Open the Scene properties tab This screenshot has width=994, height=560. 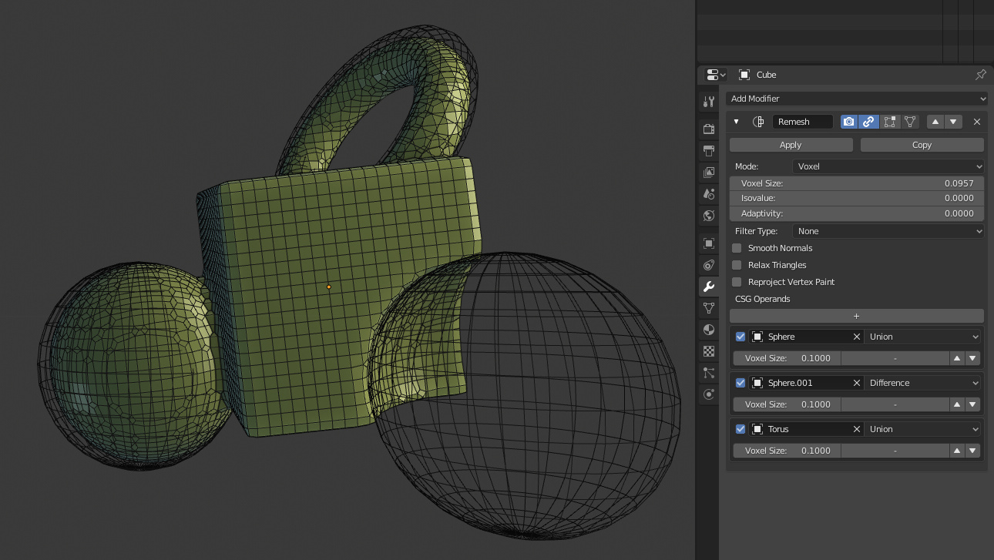coord(709,194)
